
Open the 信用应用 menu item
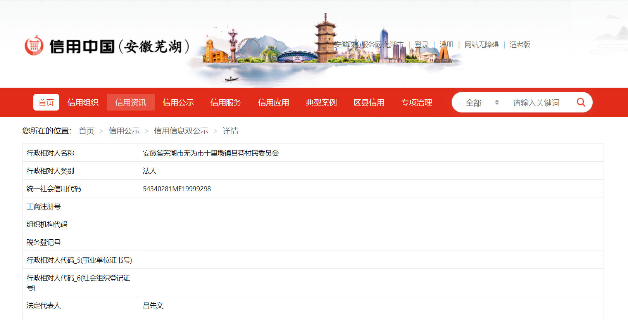[274, 102]
